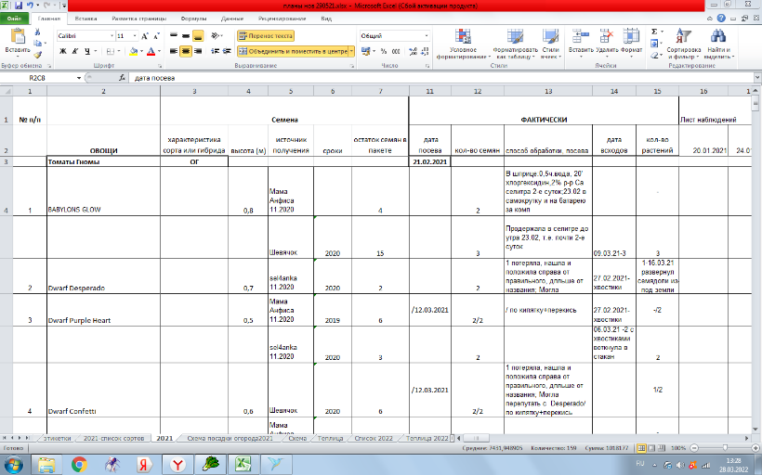Toggle Wrap Text (Перенос текста)
The height and width of the screenshot is (475, 762).
264,35
